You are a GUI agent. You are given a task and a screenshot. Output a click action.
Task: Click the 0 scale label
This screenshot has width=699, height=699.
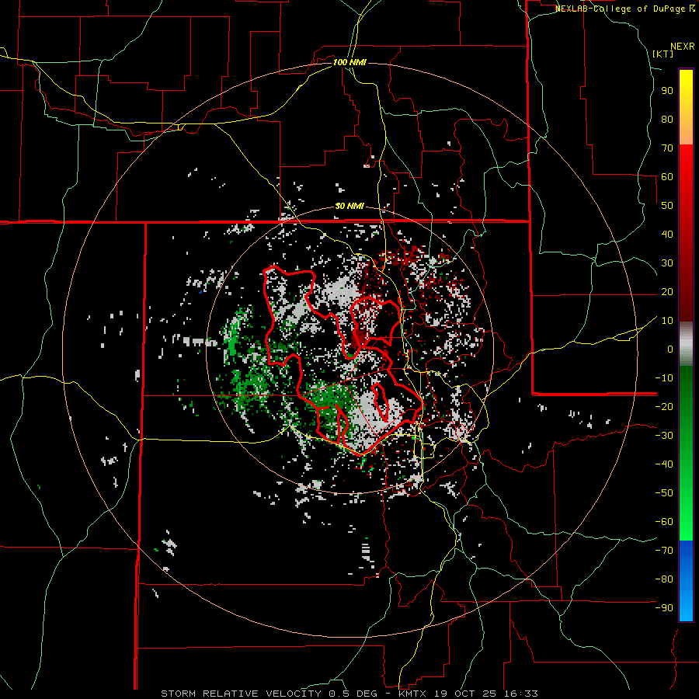tap(670, 349)
